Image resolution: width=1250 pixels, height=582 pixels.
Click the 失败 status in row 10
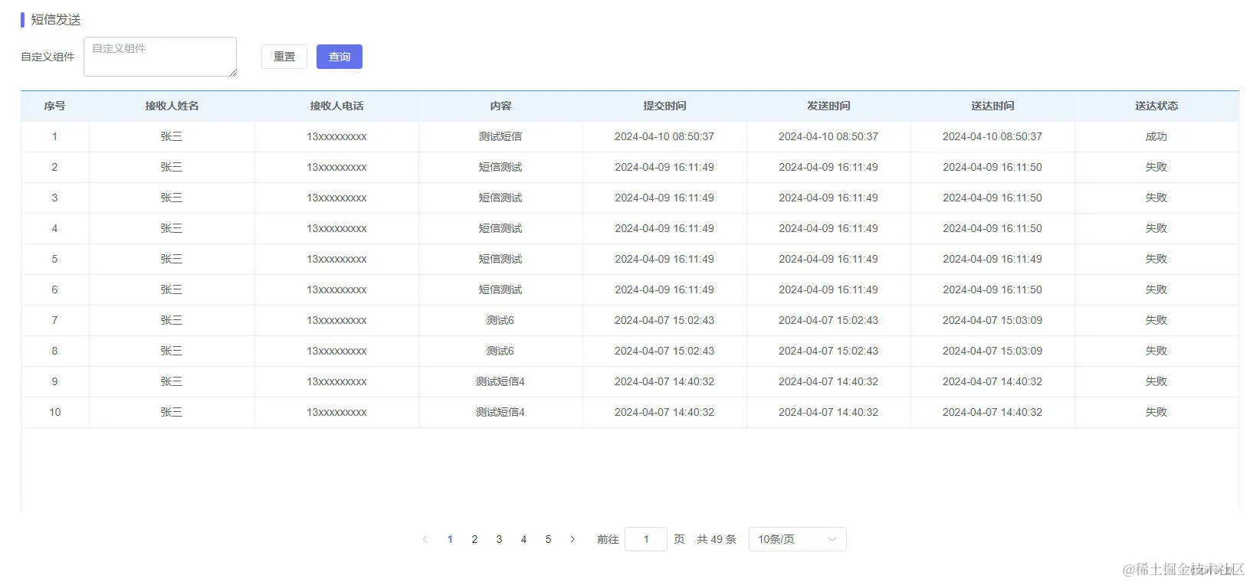[1156, 412]
